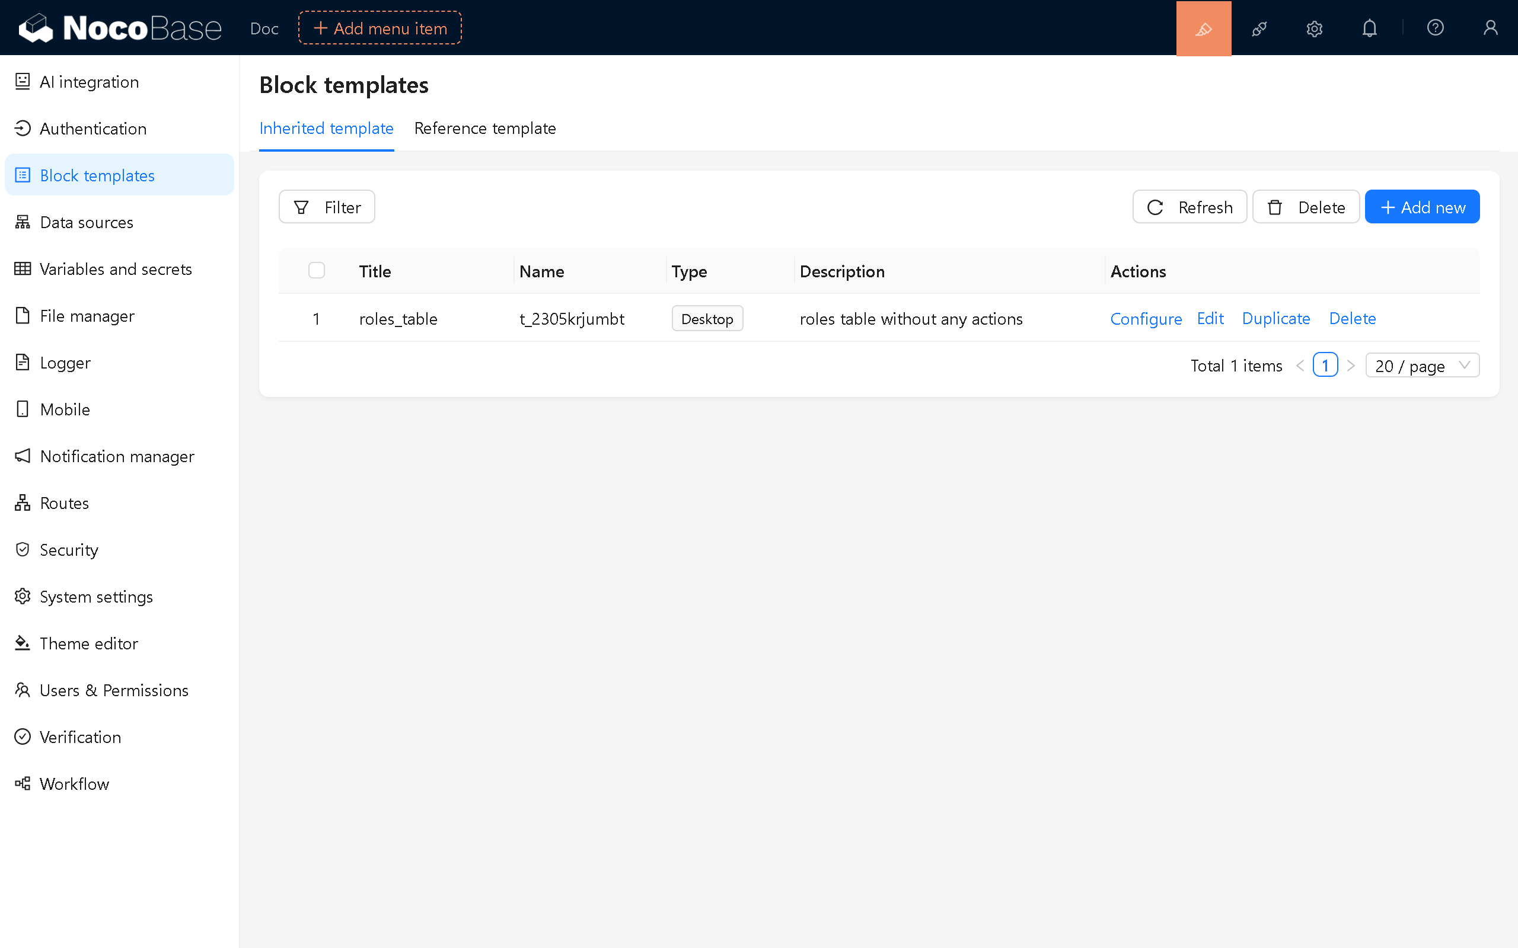This screenshot has width=1518, height=948.
Task: Toggle the select-all checkbox in table header
Action: [x=317, y=271]
